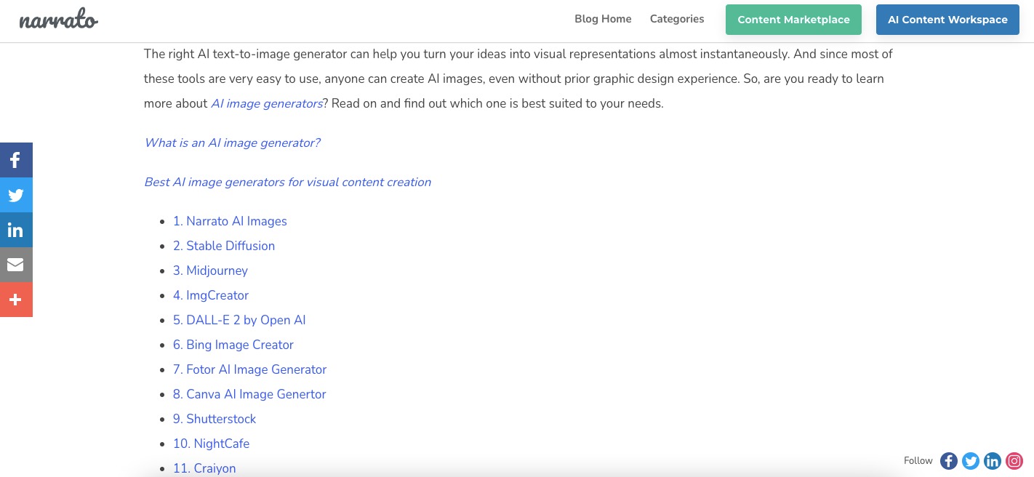Go to '6. Bing Image Creator'
Image resolution: width=1034 pixels, height=477 pixels.
pos(233,345)
